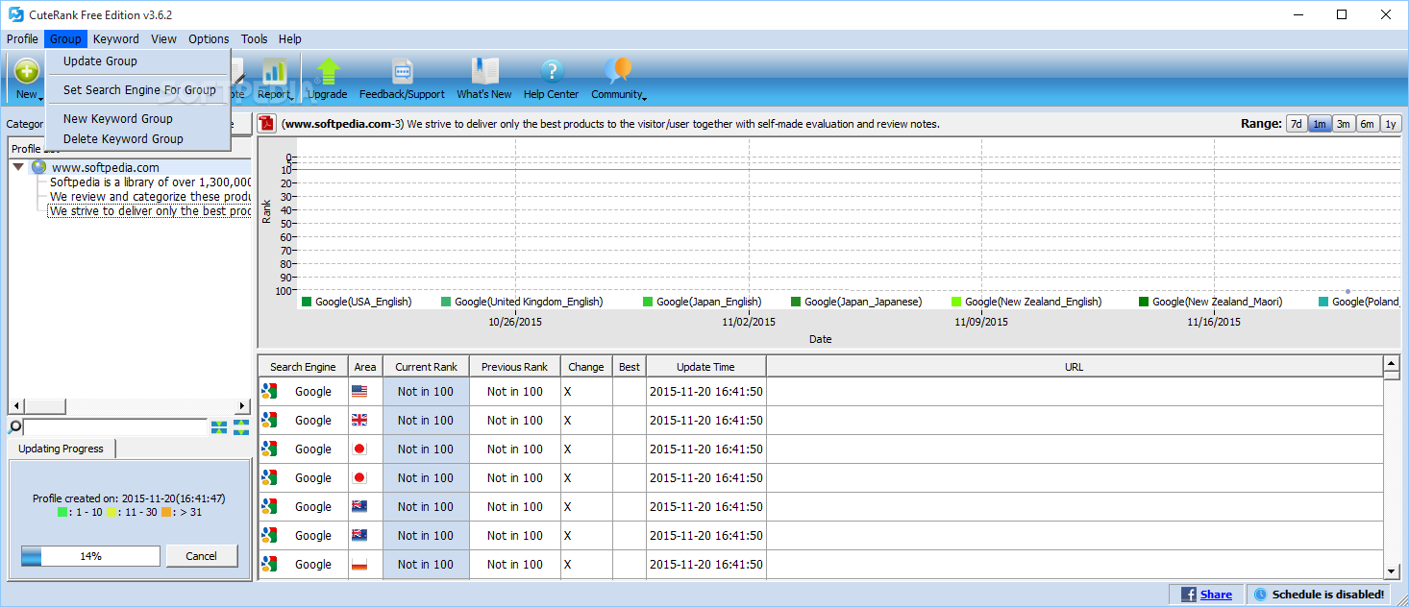Click green 1 - 10 legend swatch
Image resolution: width=1409 pixels, height=607 pixels.
pos(62,513)
